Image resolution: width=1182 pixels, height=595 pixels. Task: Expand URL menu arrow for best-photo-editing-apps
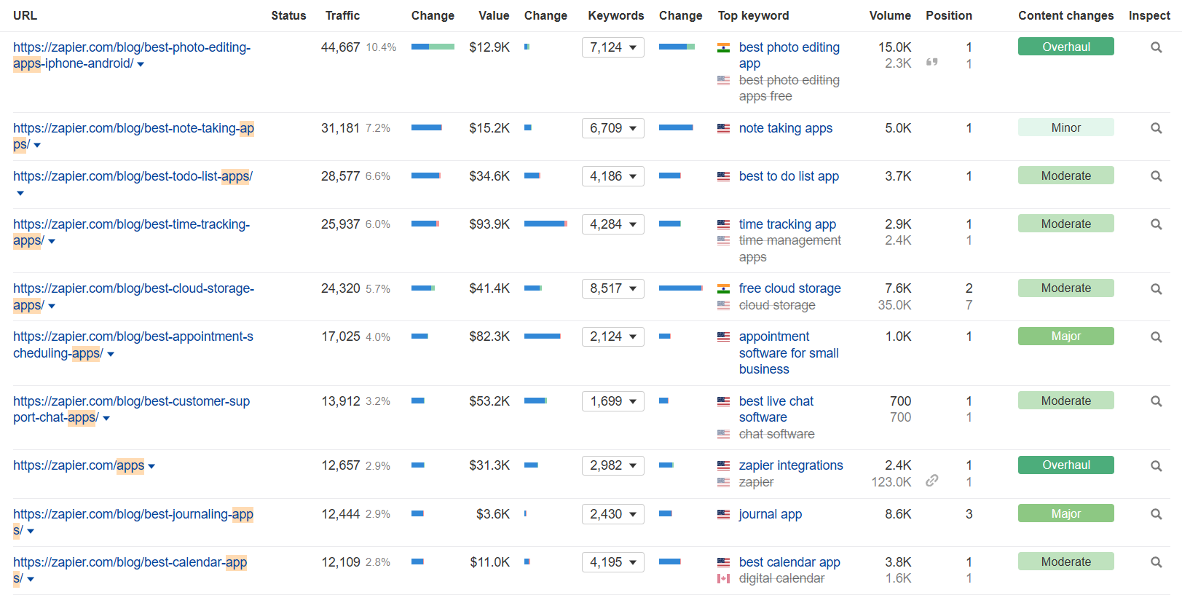click(x=141, y=65)
